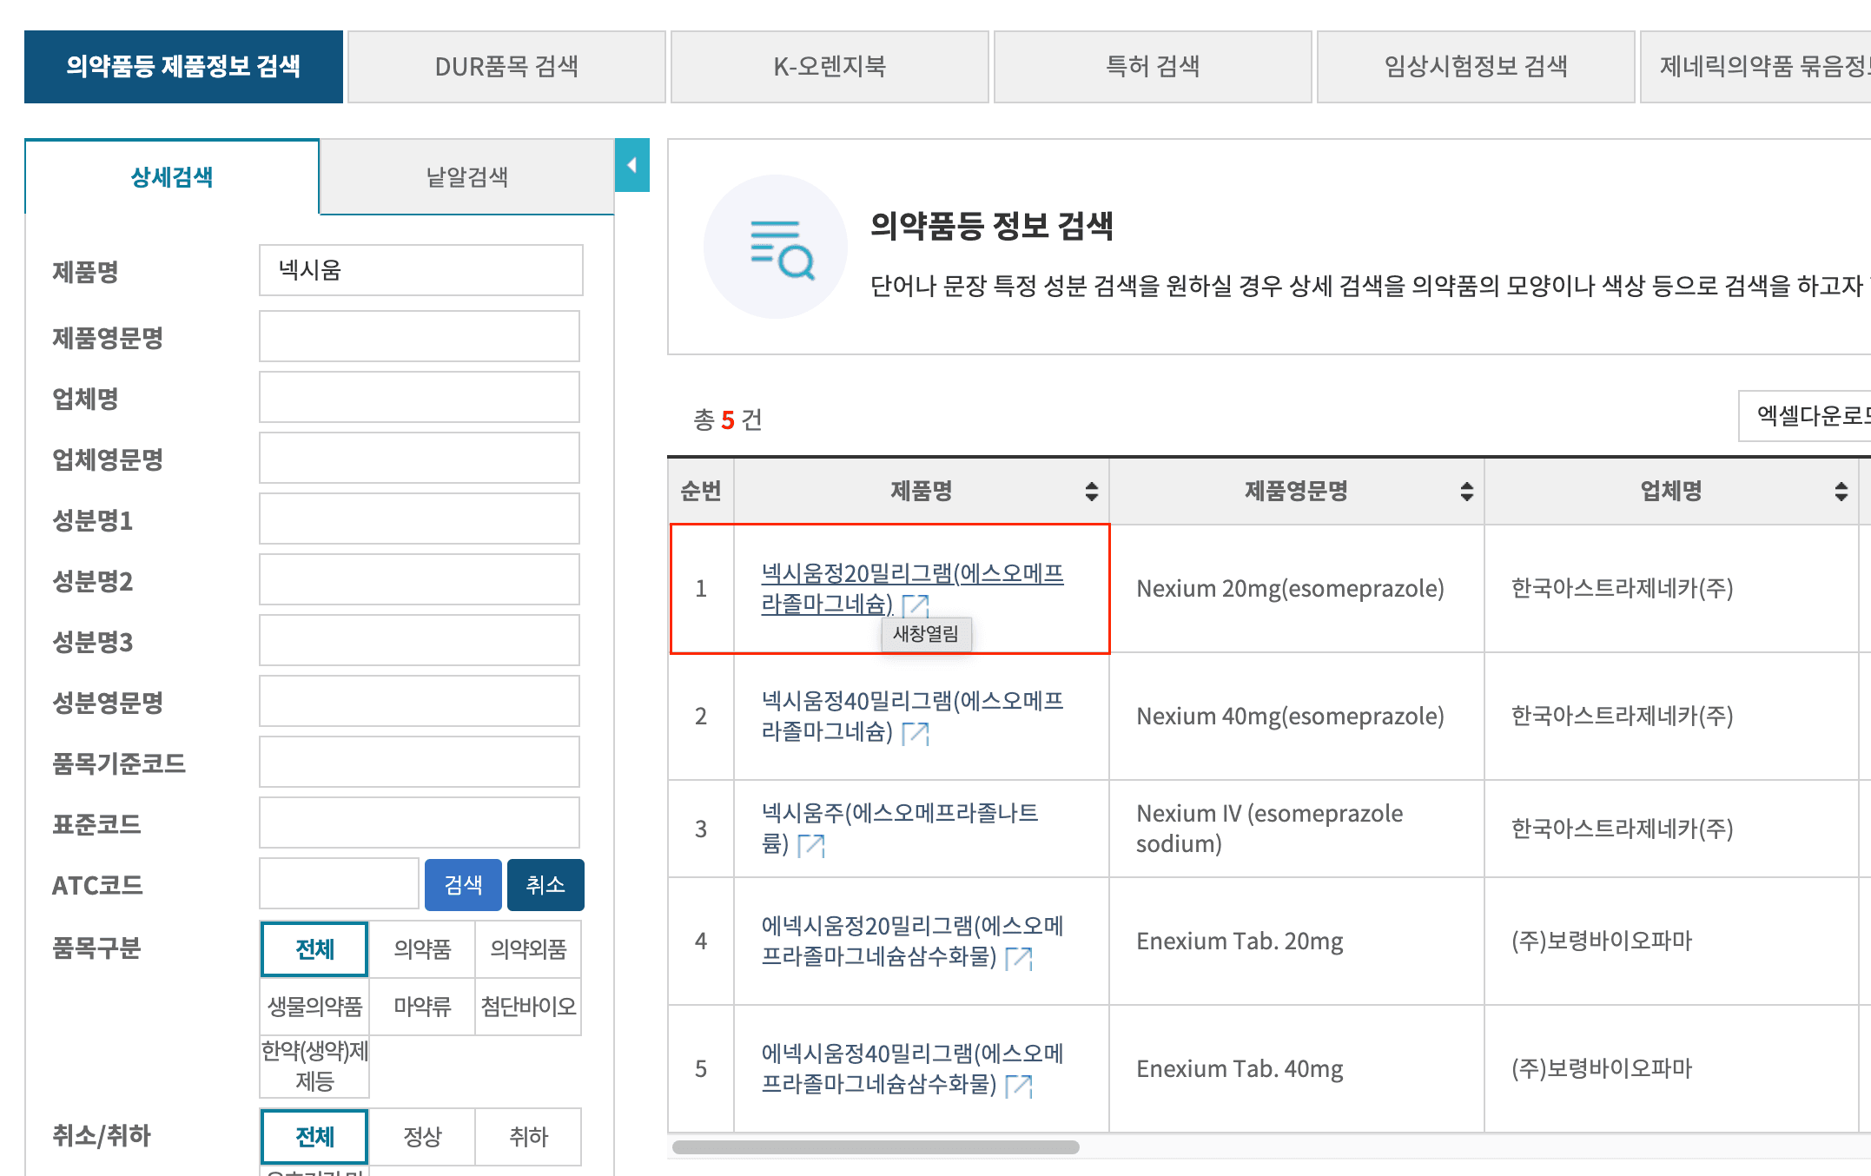Open new-window icon for 넥시움주
The image size is (1871, 1176).
pos(811,845)
